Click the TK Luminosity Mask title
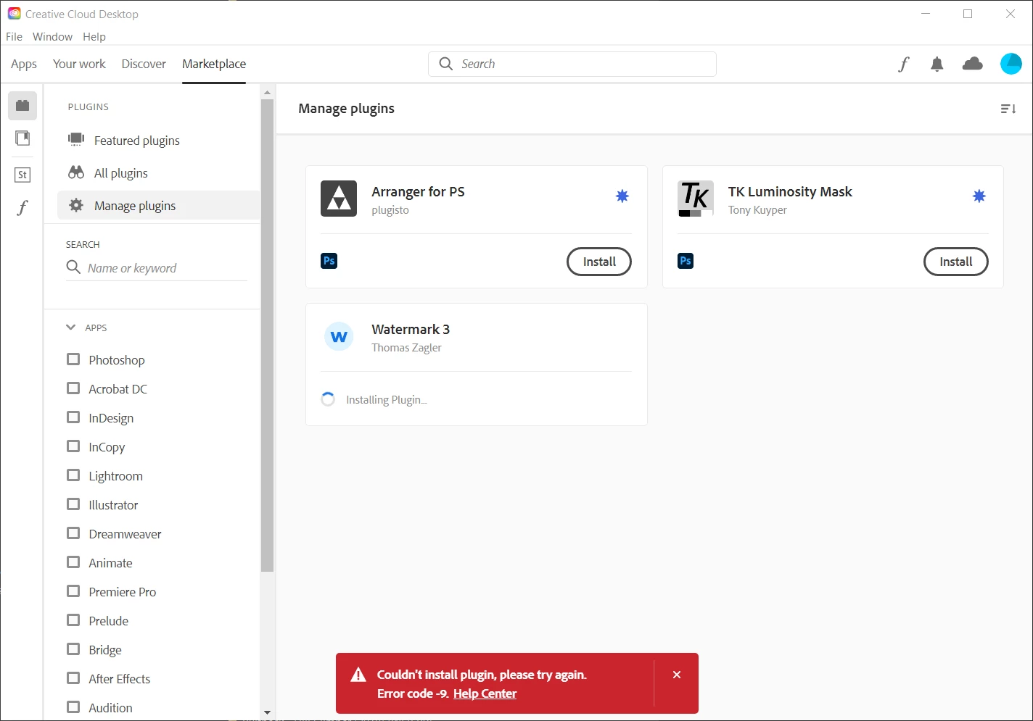Viewport: 1033px width, 721px height. 790,192
